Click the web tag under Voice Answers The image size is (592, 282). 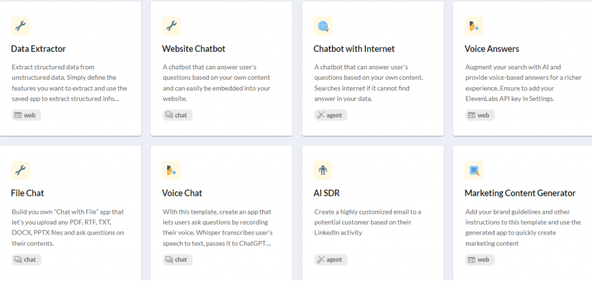pyautogui.click(x=480, y=115)
